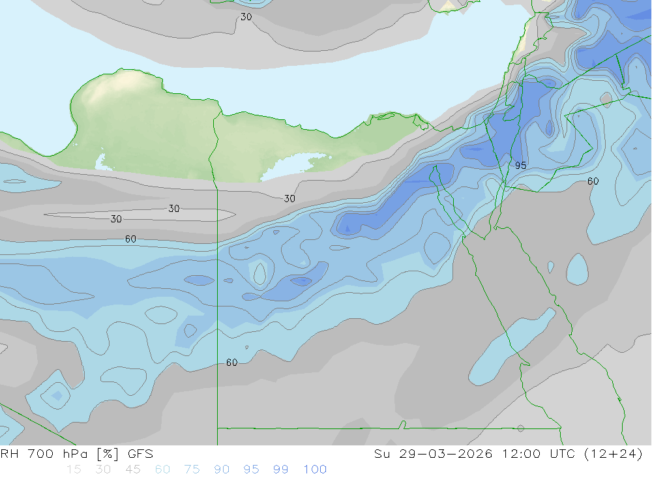Click the 95 contour label on the map
The height and width of the screenshot is (478, 652).
point(520,166)
